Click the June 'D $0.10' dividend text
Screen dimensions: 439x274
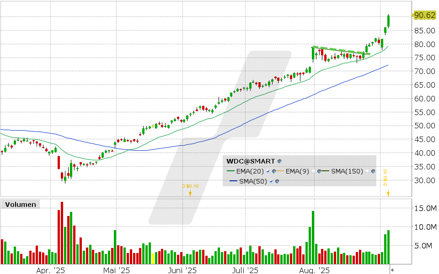[x=190, y=186]
